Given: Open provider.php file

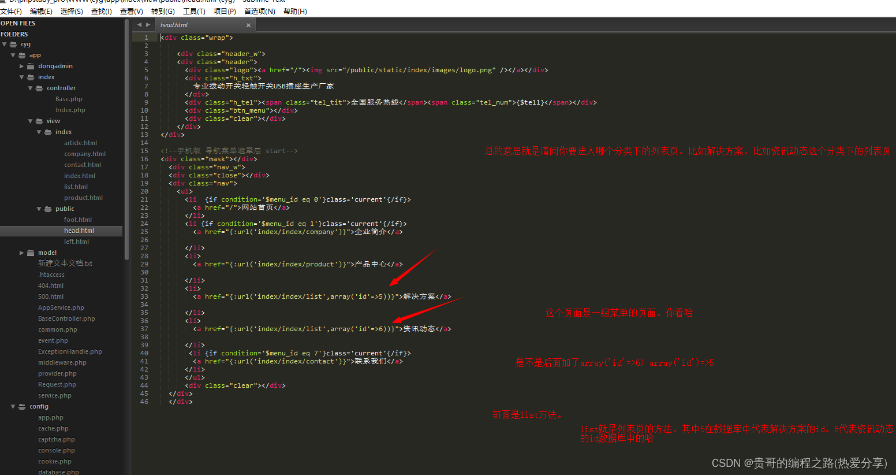Looking at the screenshot, I should [x=57, y=374].
